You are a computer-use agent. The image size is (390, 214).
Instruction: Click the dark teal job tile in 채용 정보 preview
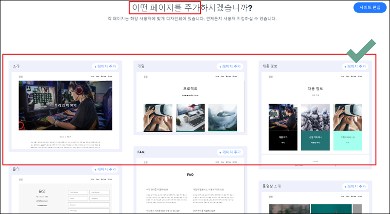pos(315,141)
